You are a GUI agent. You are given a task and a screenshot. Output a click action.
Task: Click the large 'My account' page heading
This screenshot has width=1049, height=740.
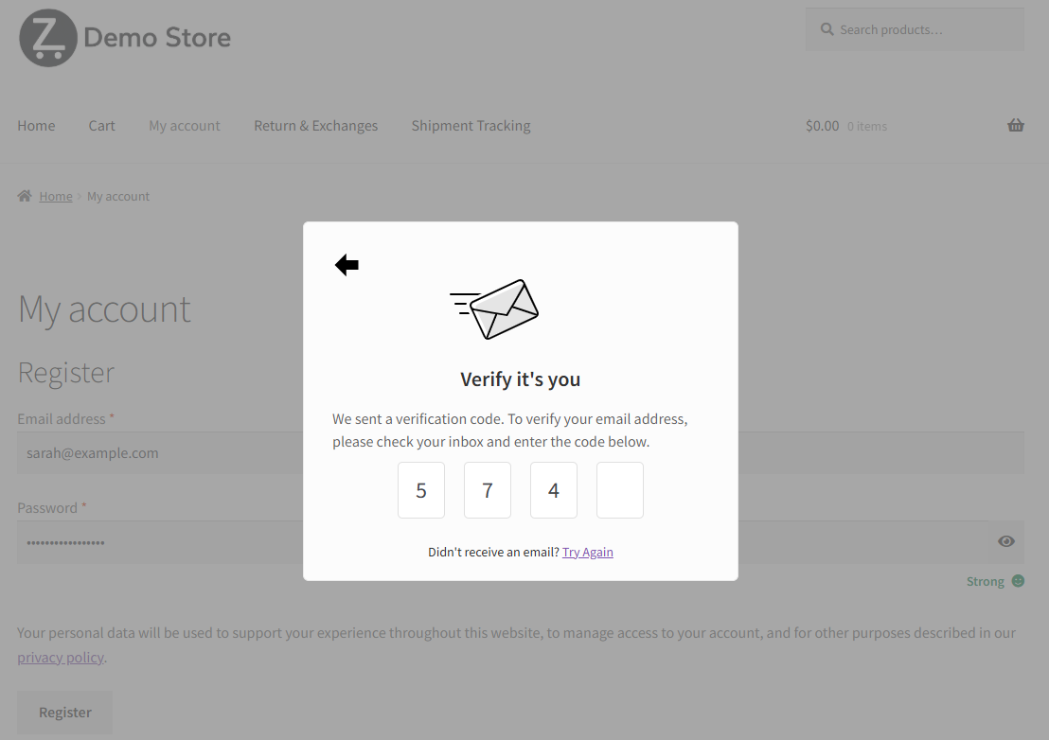(x=104, y=308)
